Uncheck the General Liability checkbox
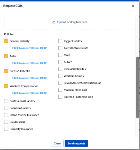Viewport: 140px width, 150px height. pyautogui.click(x=6, y=41)
